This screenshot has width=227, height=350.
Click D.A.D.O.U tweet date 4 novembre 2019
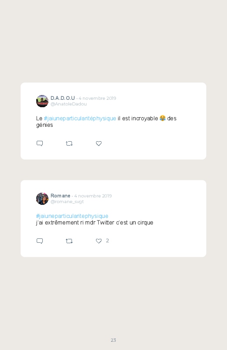click(x=97, y=98)
